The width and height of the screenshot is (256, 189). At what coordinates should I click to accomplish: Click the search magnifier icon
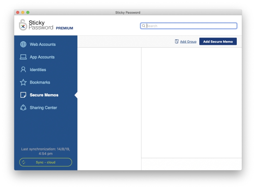pyautogui.click(x=143, y=26)
